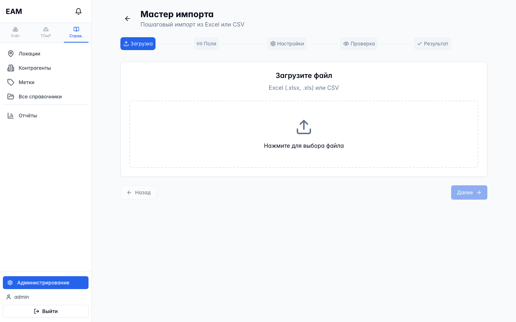Image resolution: width=516 pixels, height=322 pixels.
Task: Open notifications via the bell icon
Action: (x=78, y=11)
